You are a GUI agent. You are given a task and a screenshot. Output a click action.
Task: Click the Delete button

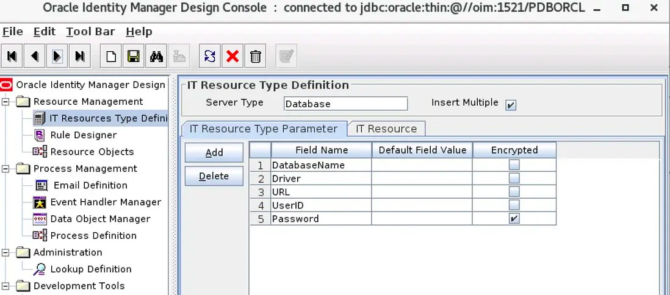pyautogui.click(x=214, y=176)
